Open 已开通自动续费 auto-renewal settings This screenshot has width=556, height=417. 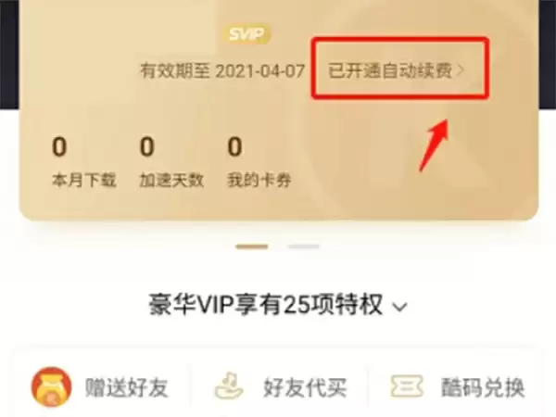396,70
